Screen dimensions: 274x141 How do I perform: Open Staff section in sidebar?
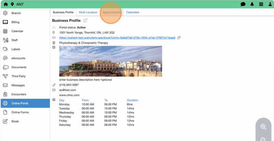15,40
